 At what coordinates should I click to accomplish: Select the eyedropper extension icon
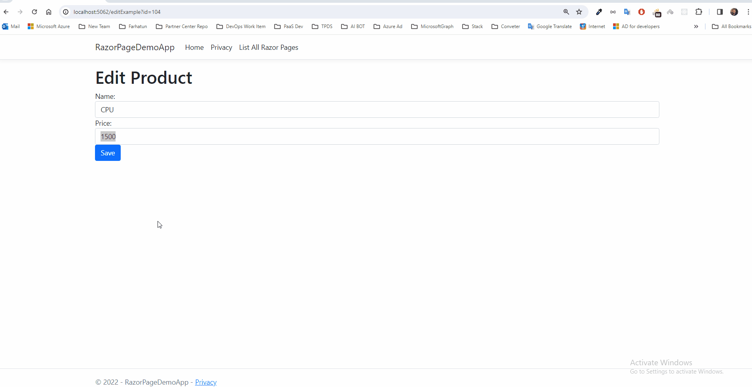pyautogui.click(x=599, y=12)
